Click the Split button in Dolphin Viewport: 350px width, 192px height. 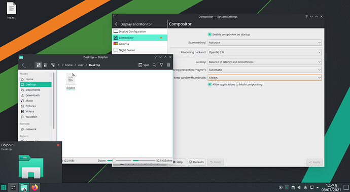[x=144, y=65]
